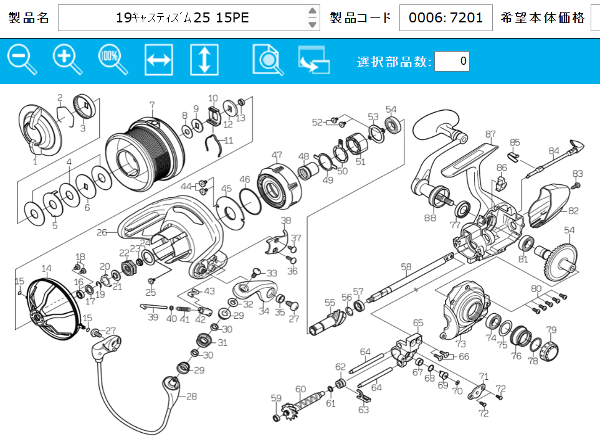Select part number 1 drag knob label
Image resolution: width=600 pixels, height=447 pixels.
[x=35, y=161]
